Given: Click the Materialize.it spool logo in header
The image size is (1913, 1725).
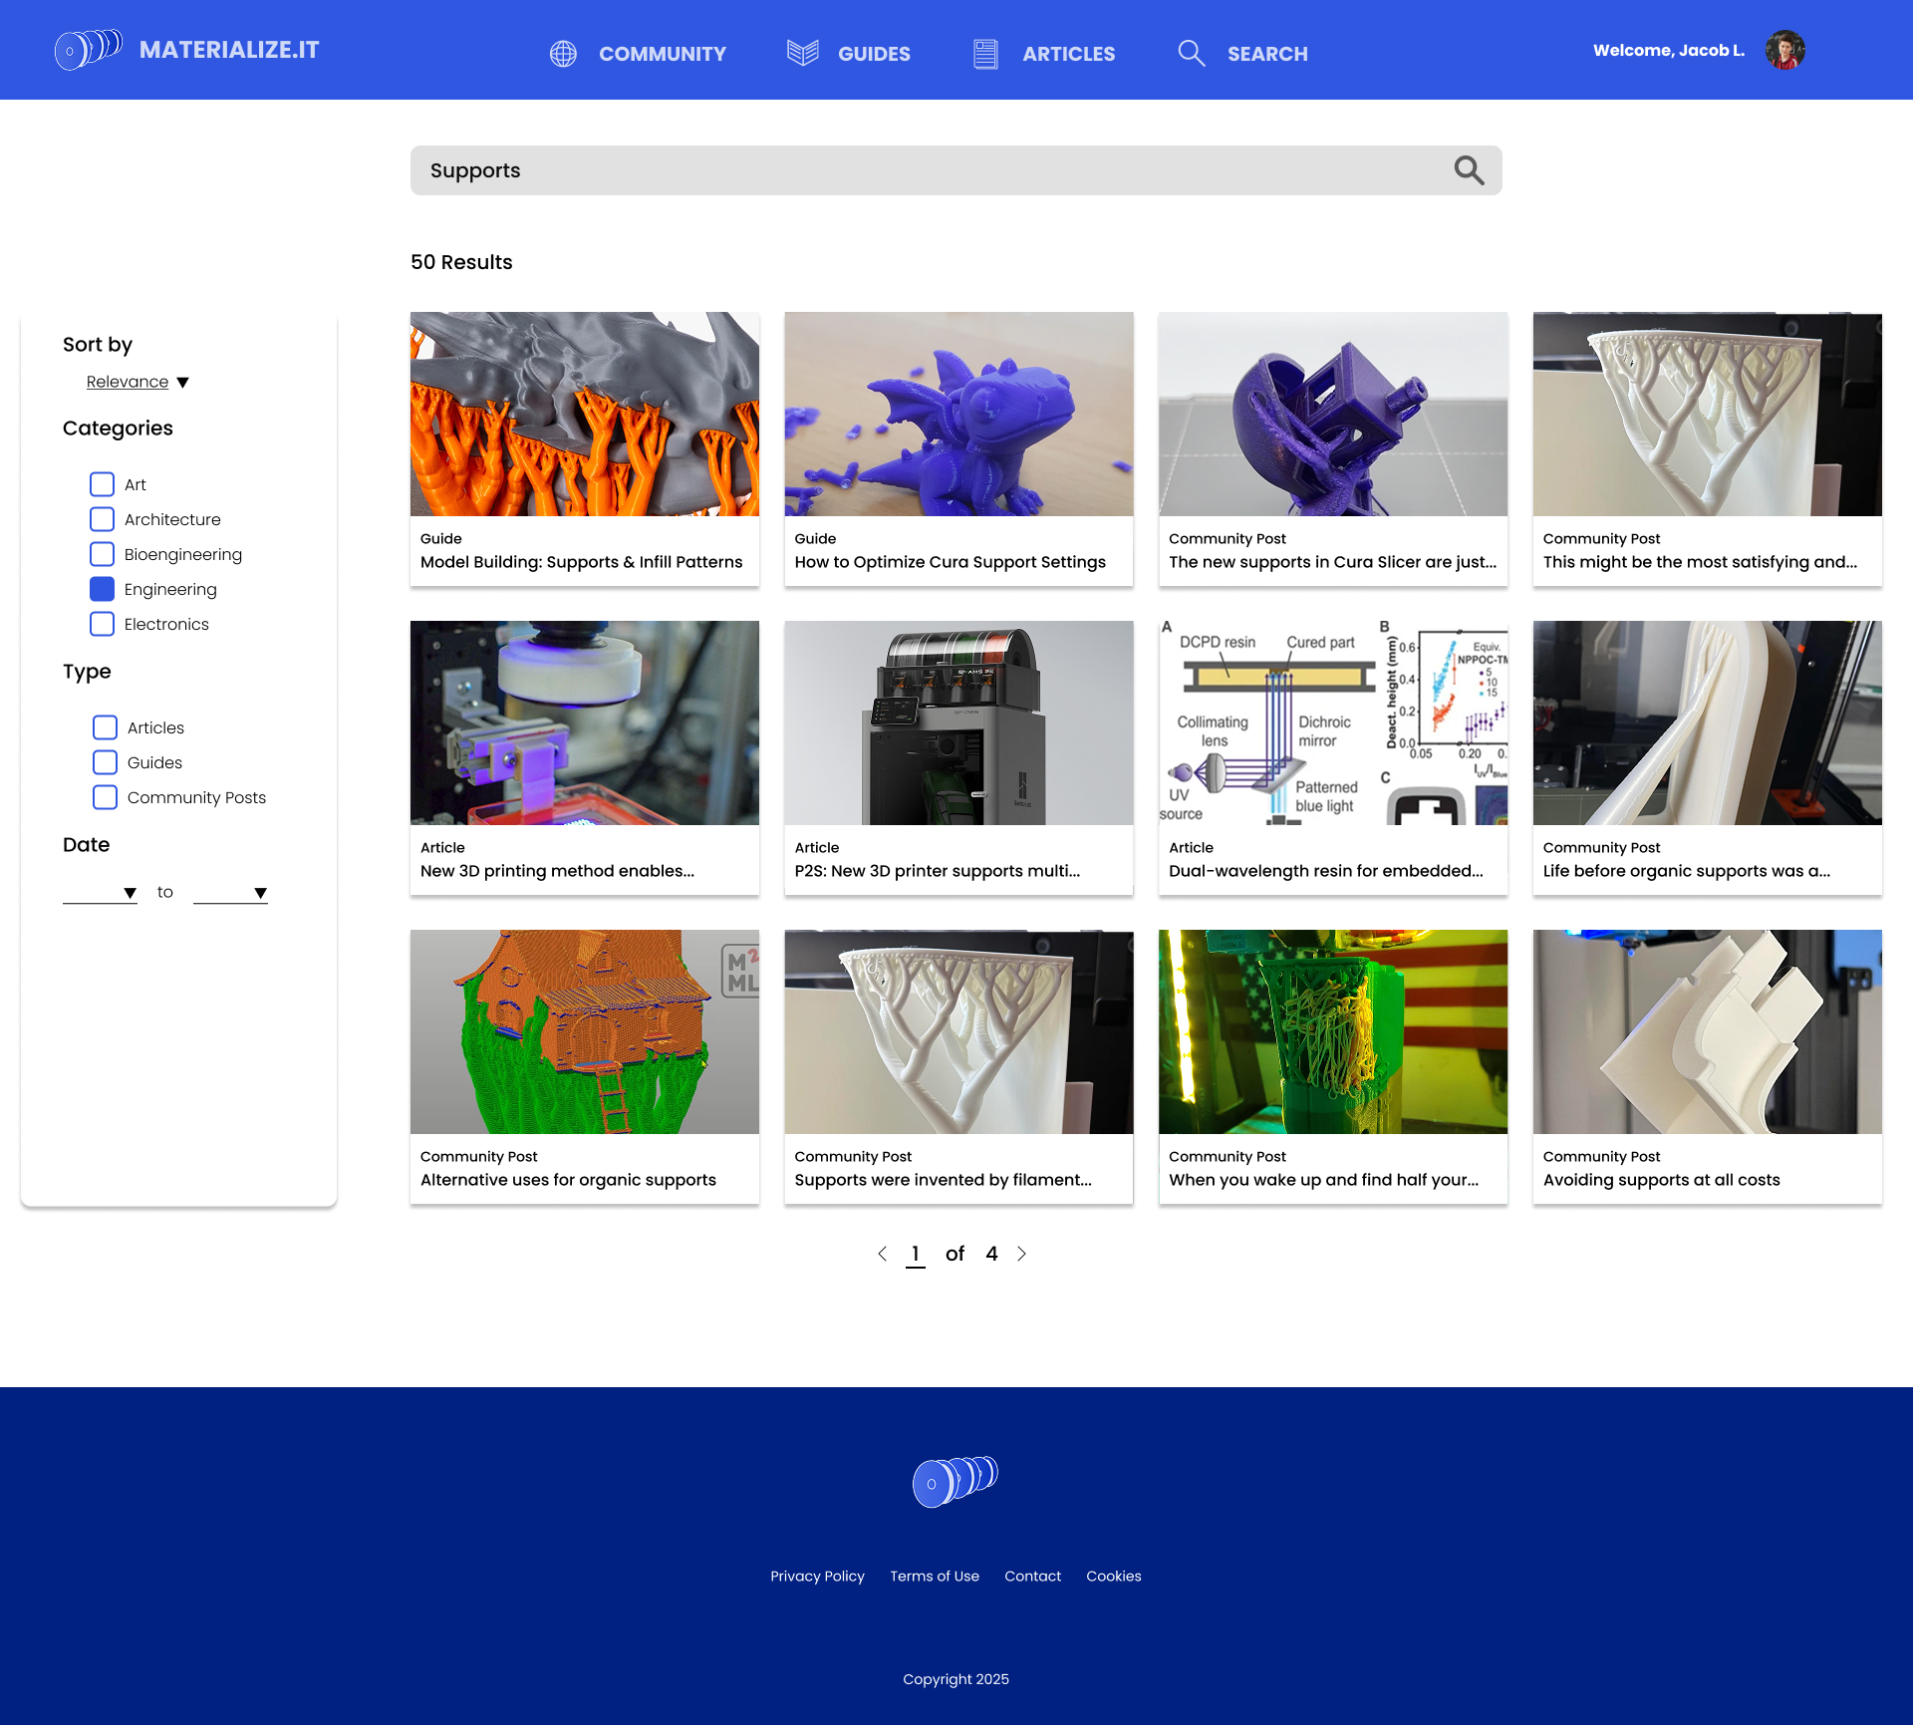Looking at the screenshot, I should 88,50.
